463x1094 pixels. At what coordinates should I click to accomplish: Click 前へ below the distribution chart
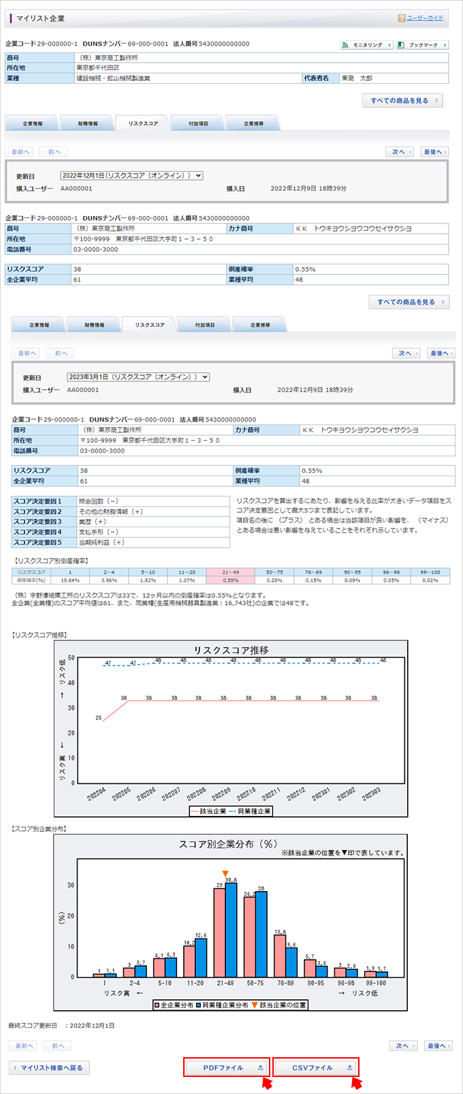57,1046
